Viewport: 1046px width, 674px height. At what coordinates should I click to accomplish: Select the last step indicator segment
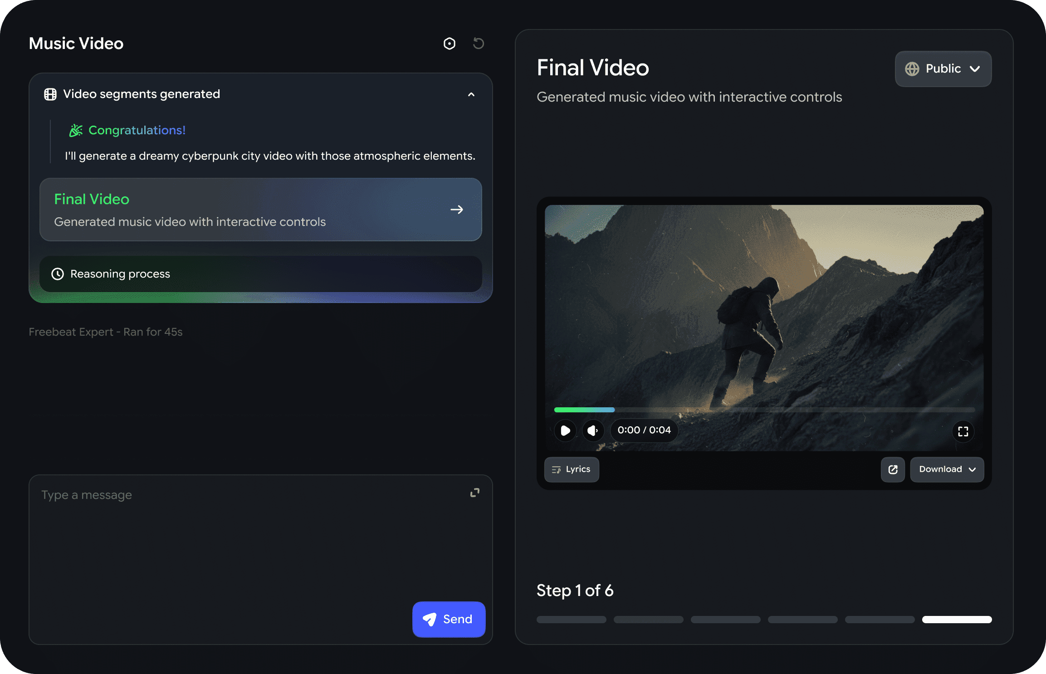click(x=957, y=620)
